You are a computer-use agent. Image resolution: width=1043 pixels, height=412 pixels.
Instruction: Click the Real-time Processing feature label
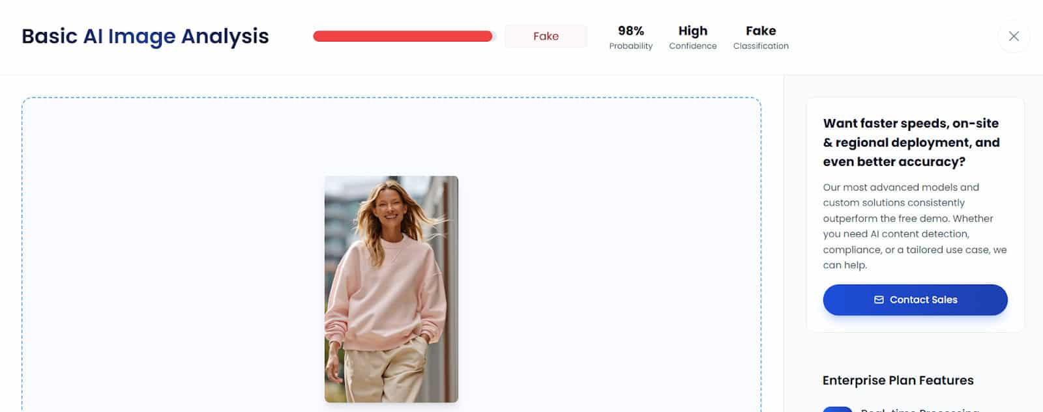click(x=920, y=410)
